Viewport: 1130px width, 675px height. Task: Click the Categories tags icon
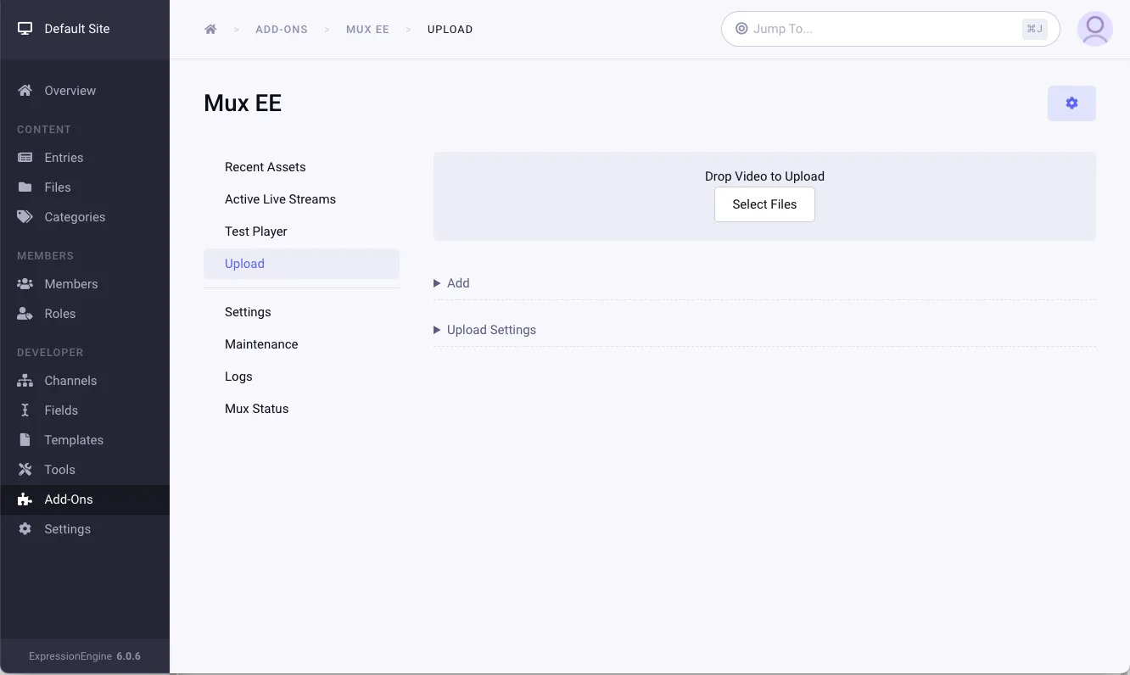[x=25, y=217]
